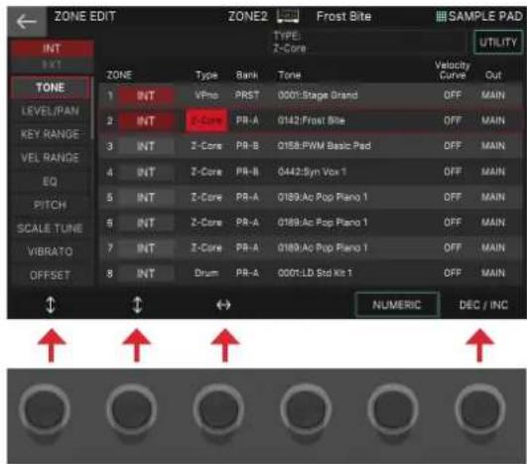527x464 pixels.
Task: Click the fourth knob below the screen
Action: (x=306, y=409)
